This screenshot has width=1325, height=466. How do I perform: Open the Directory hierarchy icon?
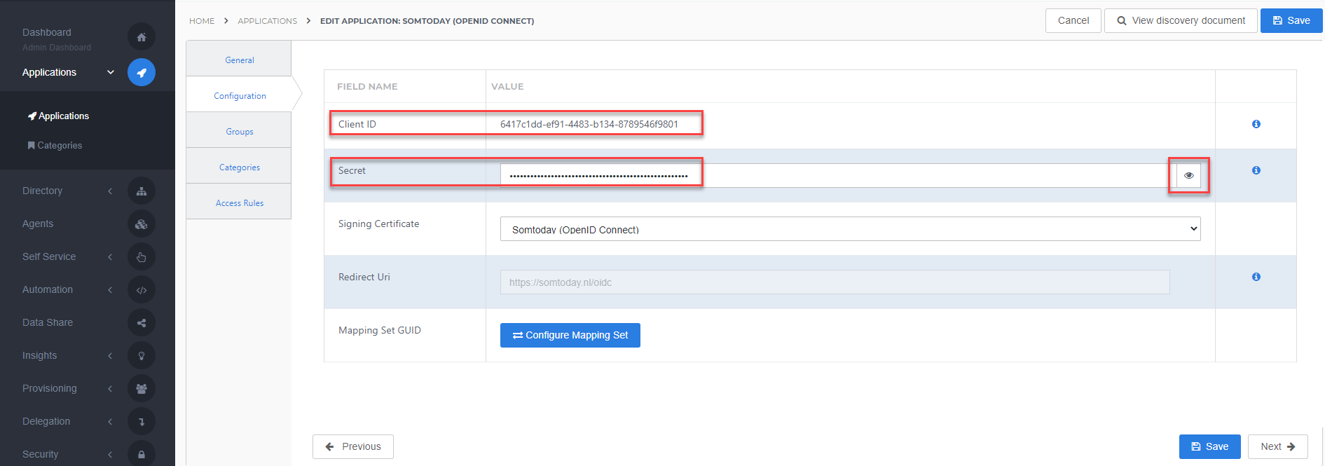[x=142, y=191]
